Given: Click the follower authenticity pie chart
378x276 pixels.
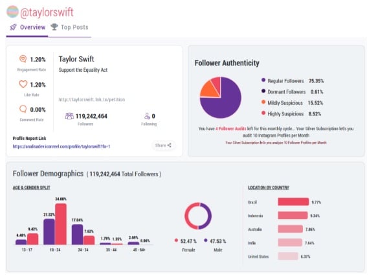Looking at the screenshot, I should pos(220,97).
